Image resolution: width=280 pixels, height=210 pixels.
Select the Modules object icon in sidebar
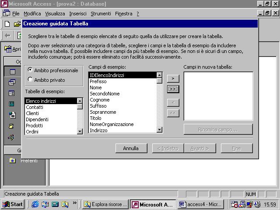point(11,137)
